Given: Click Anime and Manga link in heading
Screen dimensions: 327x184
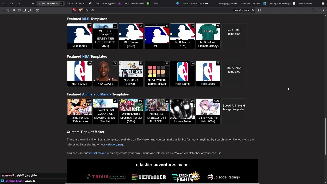Looking at the screenshot, I should (x=97, y=94).
